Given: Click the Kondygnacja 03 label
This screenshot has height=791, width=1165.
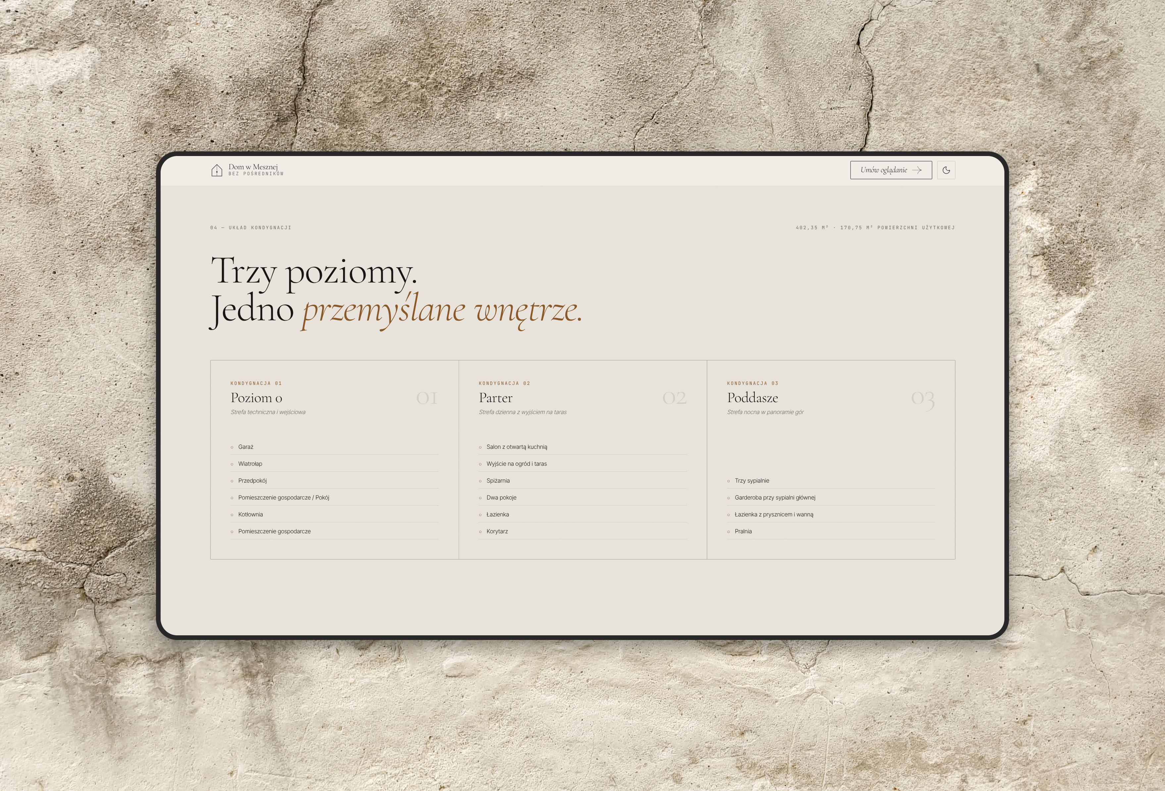Looking at the screenshot, I should point(752,384).
